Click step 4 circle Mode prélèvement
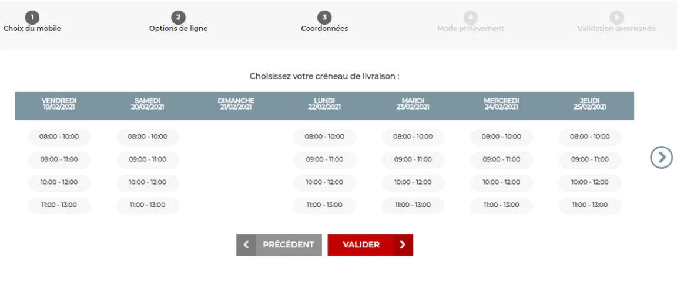This screenshot has height=286, width=677. pos(470,18)
